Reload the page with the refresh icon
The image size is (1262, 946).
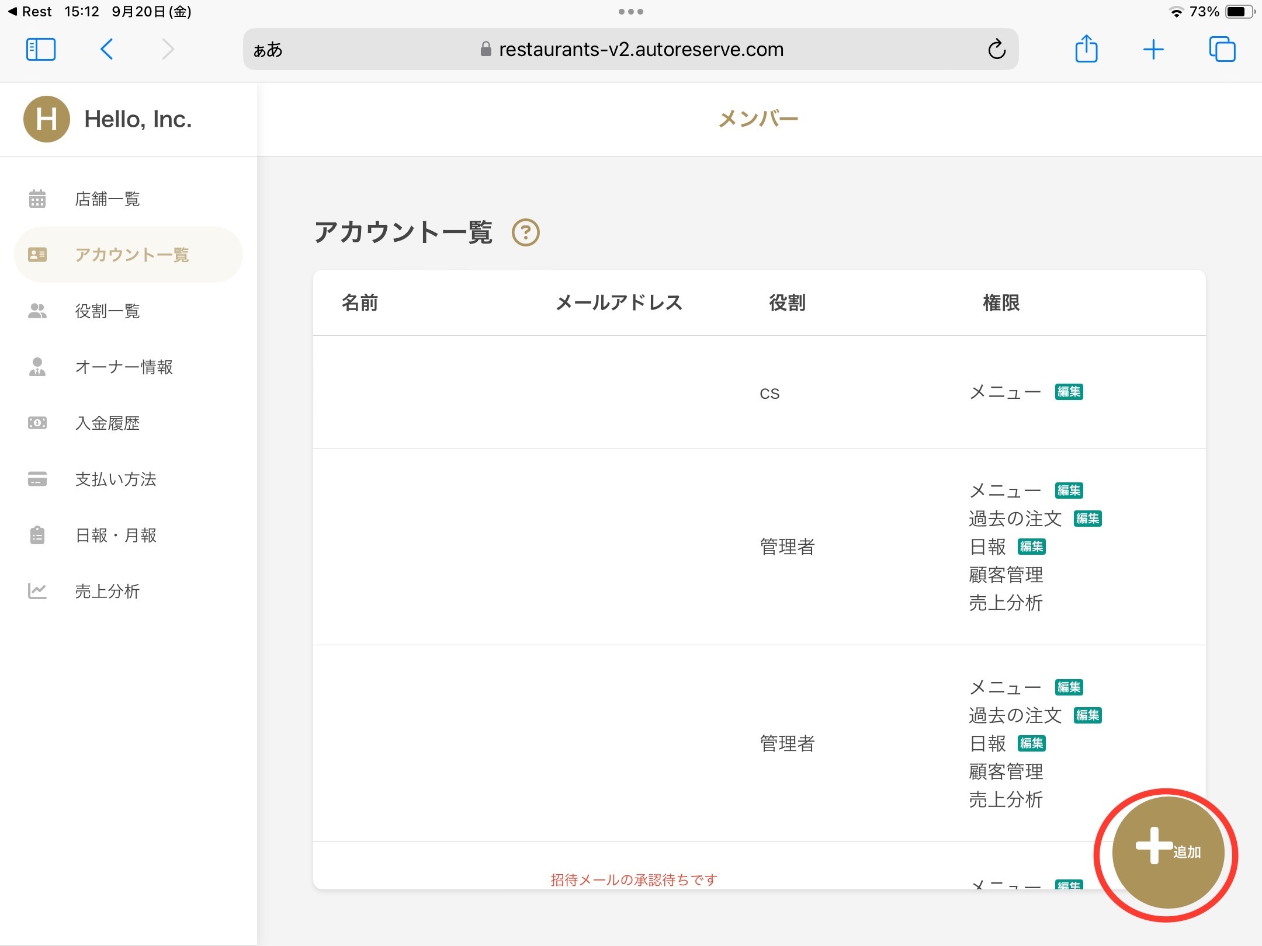[x=997, y=50]
